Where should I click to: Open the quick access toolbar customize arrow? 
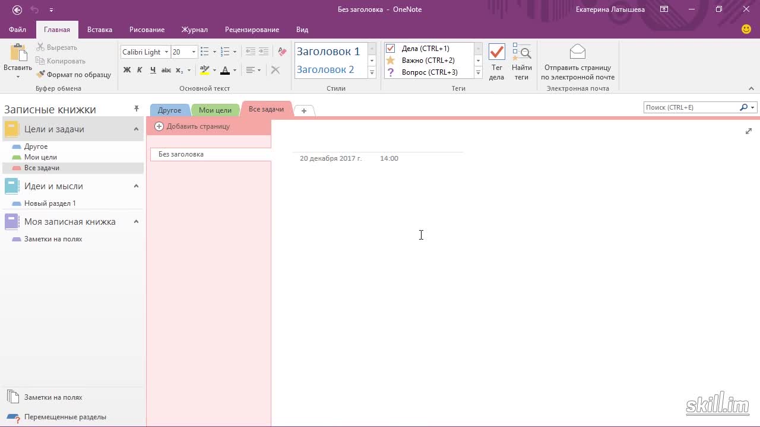tap(51, 10)
